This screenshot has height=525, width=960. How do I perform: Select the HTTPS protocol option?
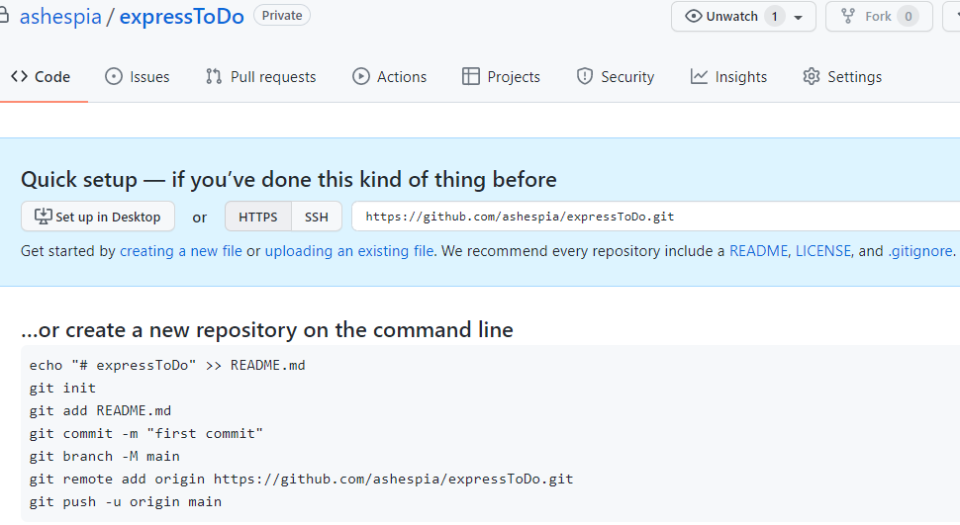coord(257,217)
